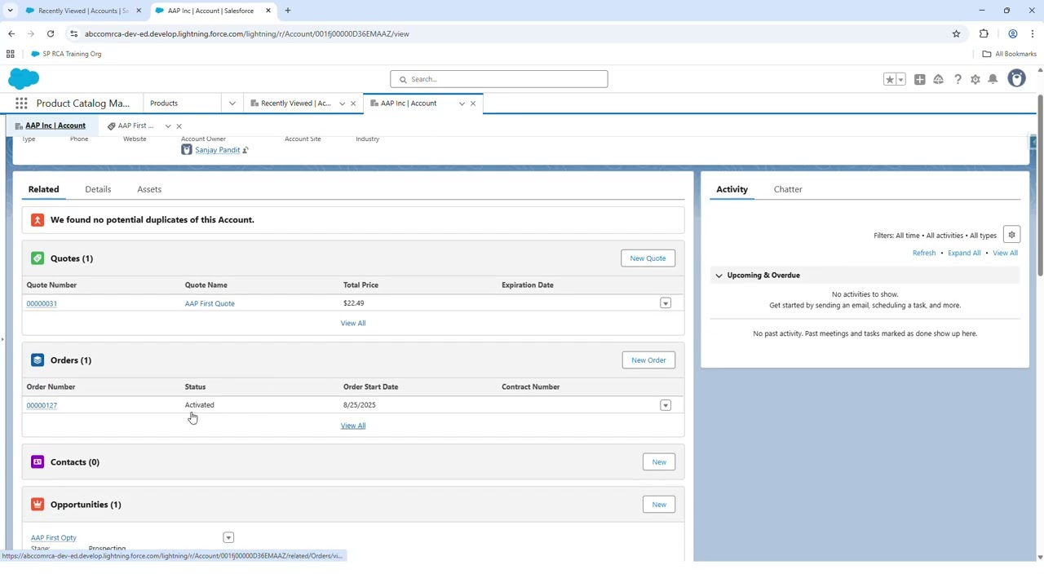1044x587 pixels.
Task: Open actions menu for AAP First Opty
Action: point(228,538)
